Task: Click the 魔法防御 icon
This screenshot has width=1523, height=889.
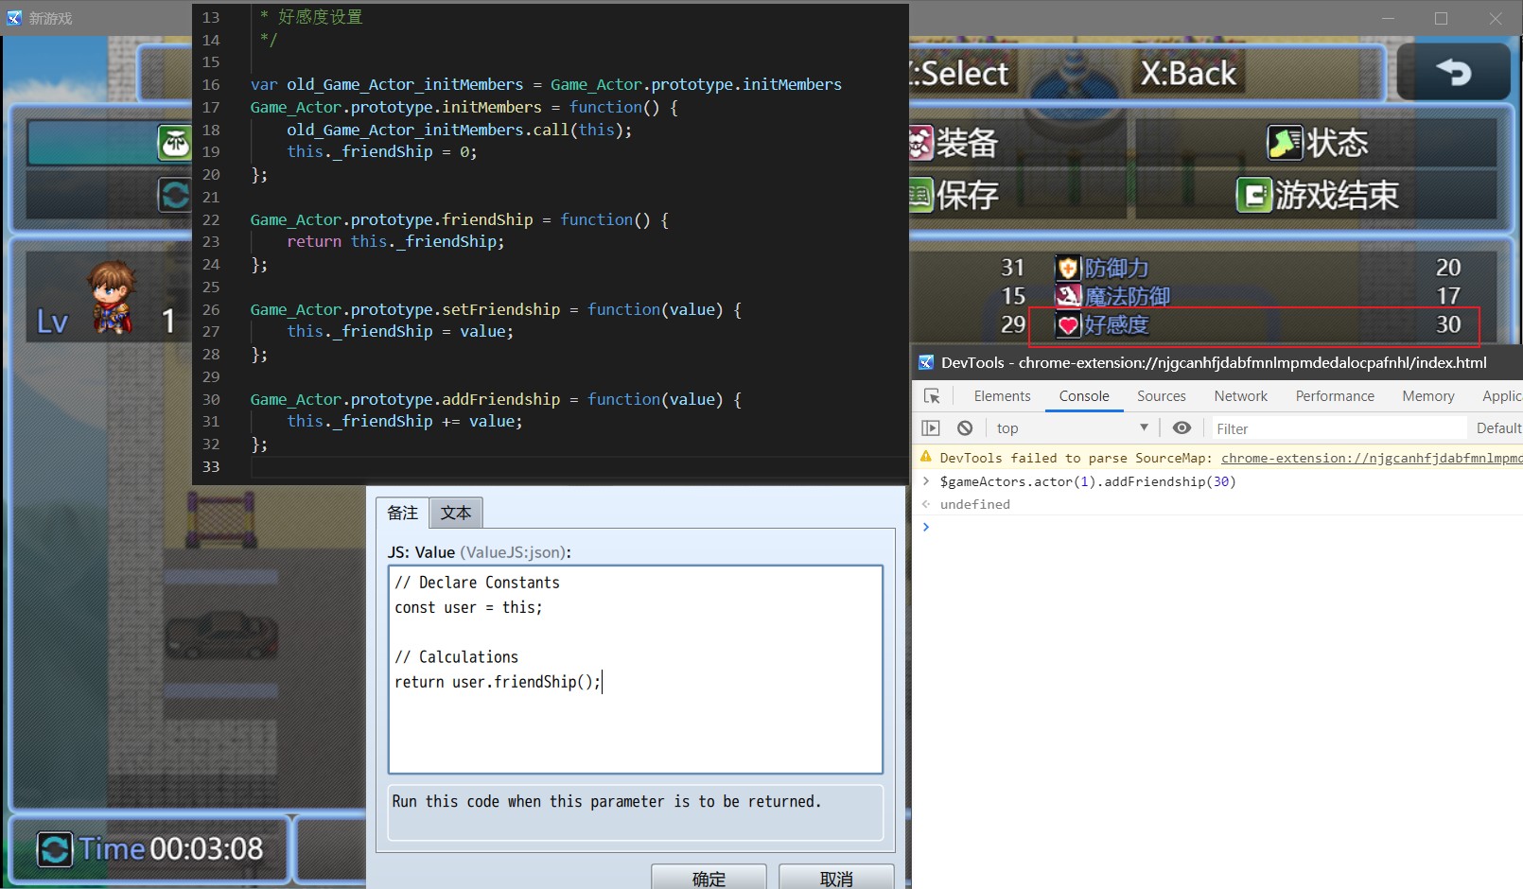Action: [1068, 296]
